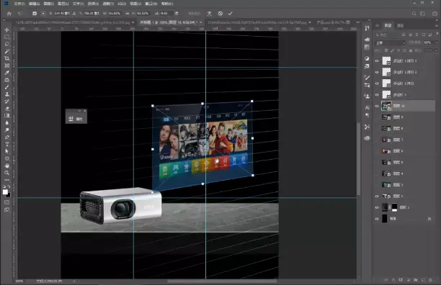441x285 pixels.
Task: Open the Libraries cloud panel icon
Action: tap(367, 138)
